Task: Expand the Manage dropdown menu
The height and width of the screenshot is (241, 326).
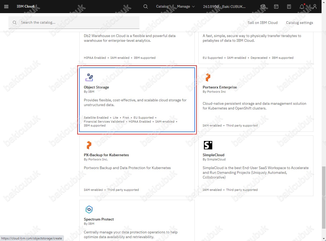Action: click(x=186, y=7)
